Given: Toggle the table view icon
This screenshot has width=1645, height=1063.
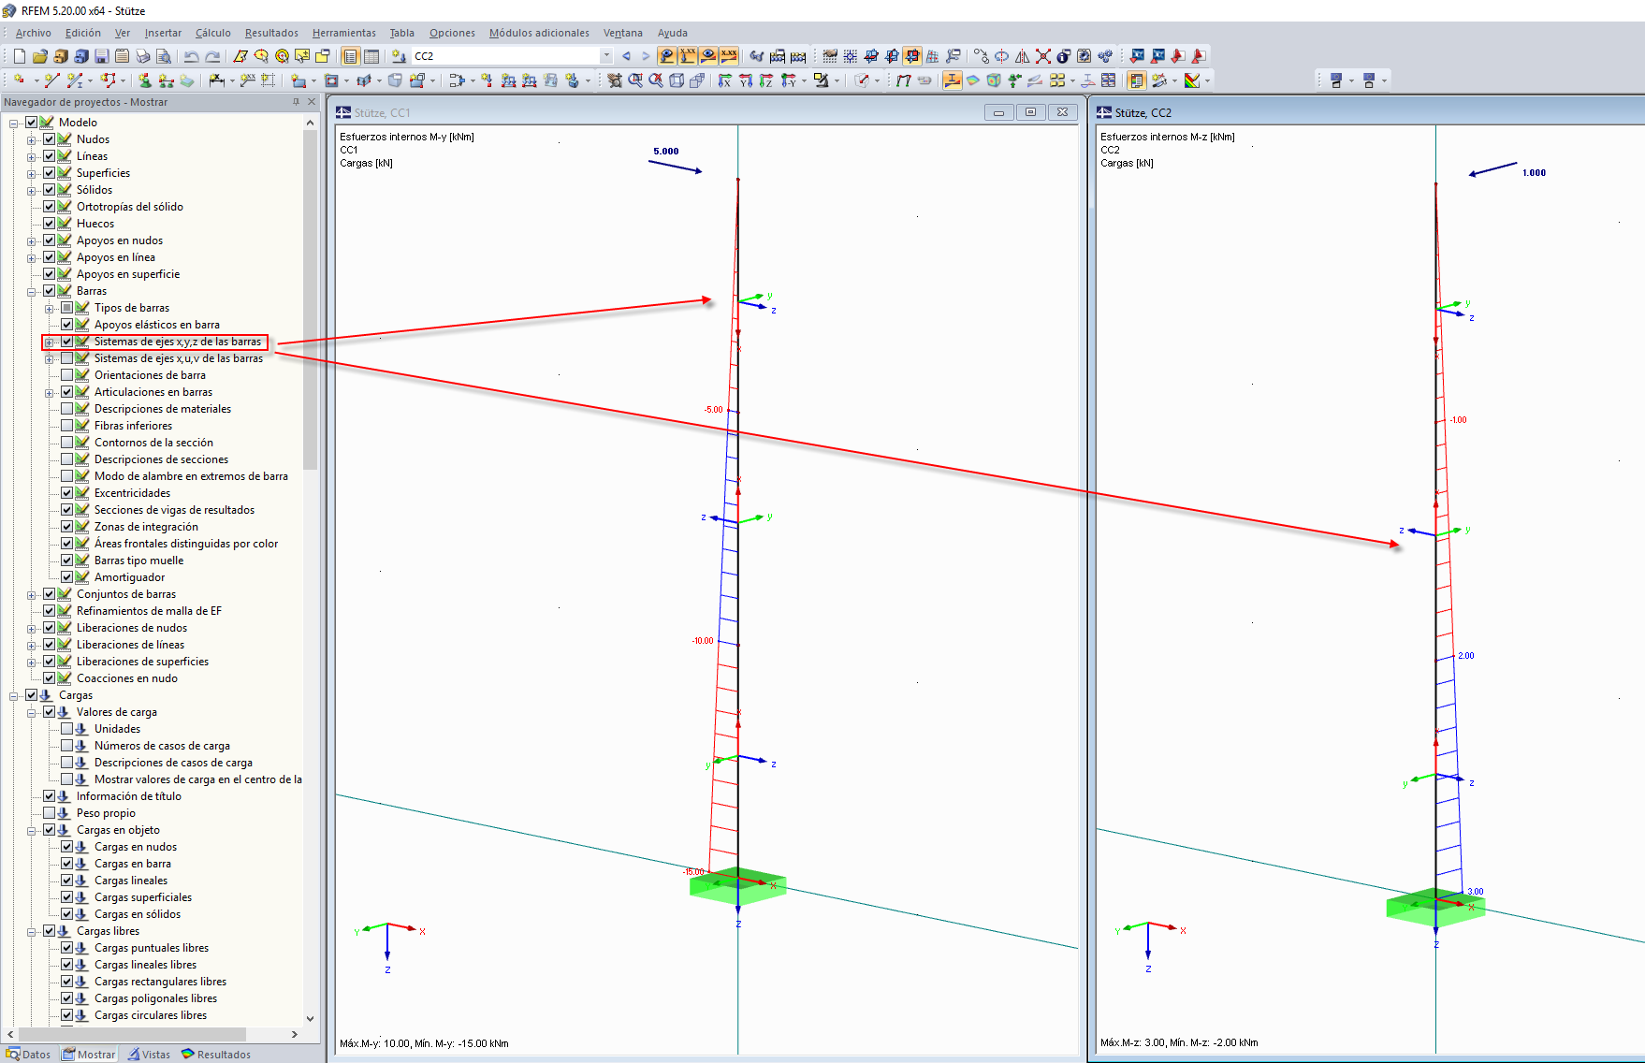Looking at the screenshot, I should [371, 56].
